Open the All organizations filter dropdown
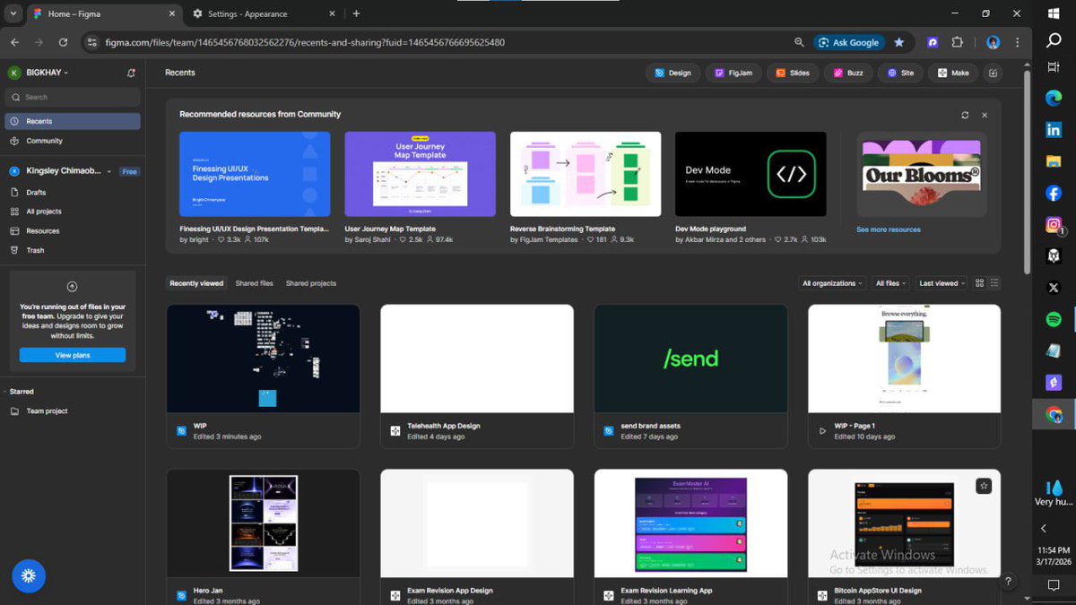This screenshot has width=1076, height=605. tap(832, 283)
